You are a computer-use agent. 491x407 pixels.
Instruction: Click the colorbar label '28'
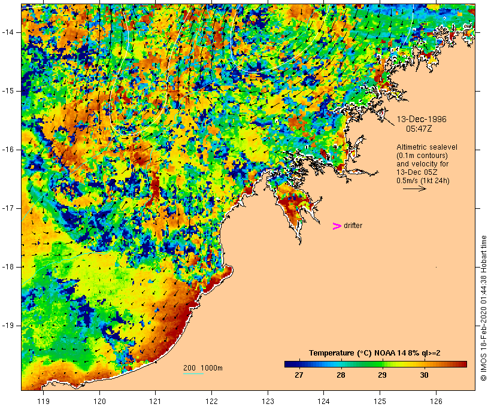pos(341,375)
